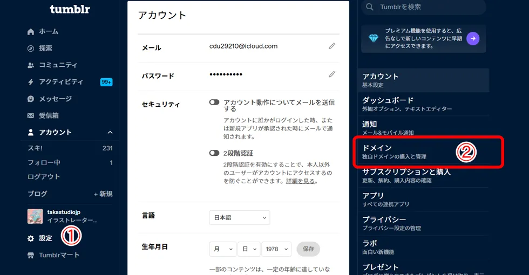529x275 pixels.
Task: Click the takastudiojp blog avatar
Action: pos(35,216)
